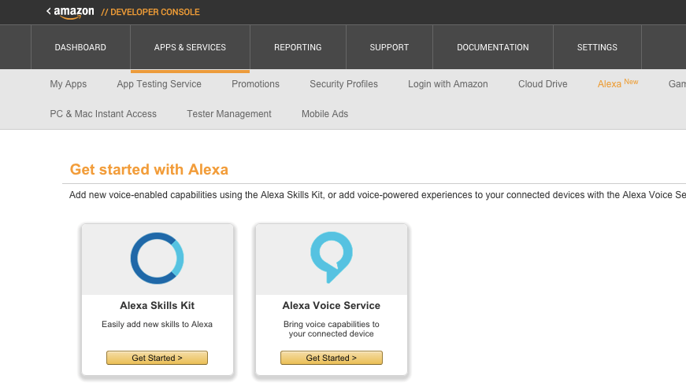Screen dimensions: 686x390
Task: Go to the Reporting tab
Action: (x=298, y=47)
